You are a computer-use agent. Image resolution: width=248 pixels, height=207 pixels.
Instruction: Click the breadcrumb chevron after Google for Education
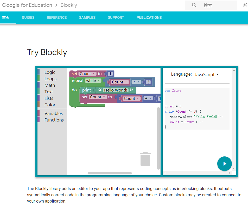pyautogui.click(x=56, y=5)
